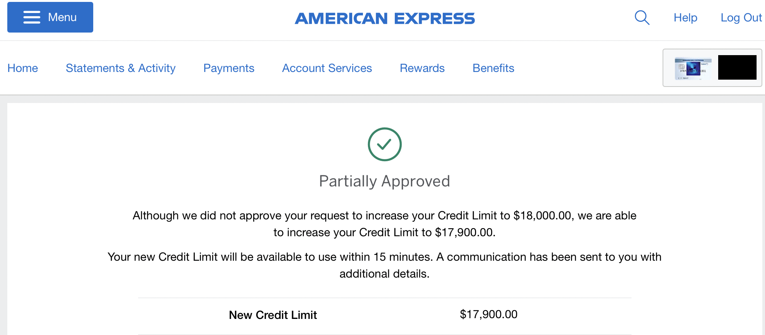The height and width of the screenshot is (335, 765).
Task: Open the card account selector box
Action: 712,68
